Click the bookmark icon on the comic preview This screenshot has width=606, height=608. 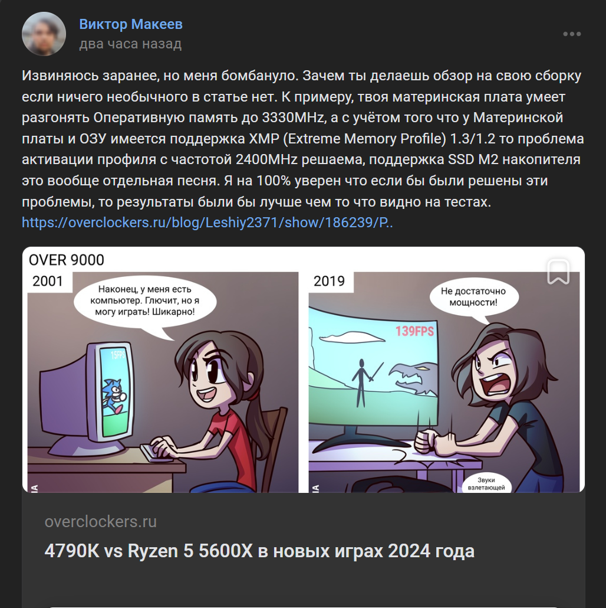pyautogui.click(x=558, y=272)
